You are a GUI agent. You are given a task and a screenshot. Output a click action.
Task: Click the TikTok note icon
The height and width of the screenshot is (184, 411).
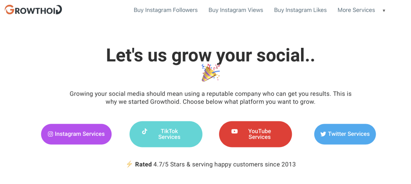pyautogui.click(x=144, y=131)
